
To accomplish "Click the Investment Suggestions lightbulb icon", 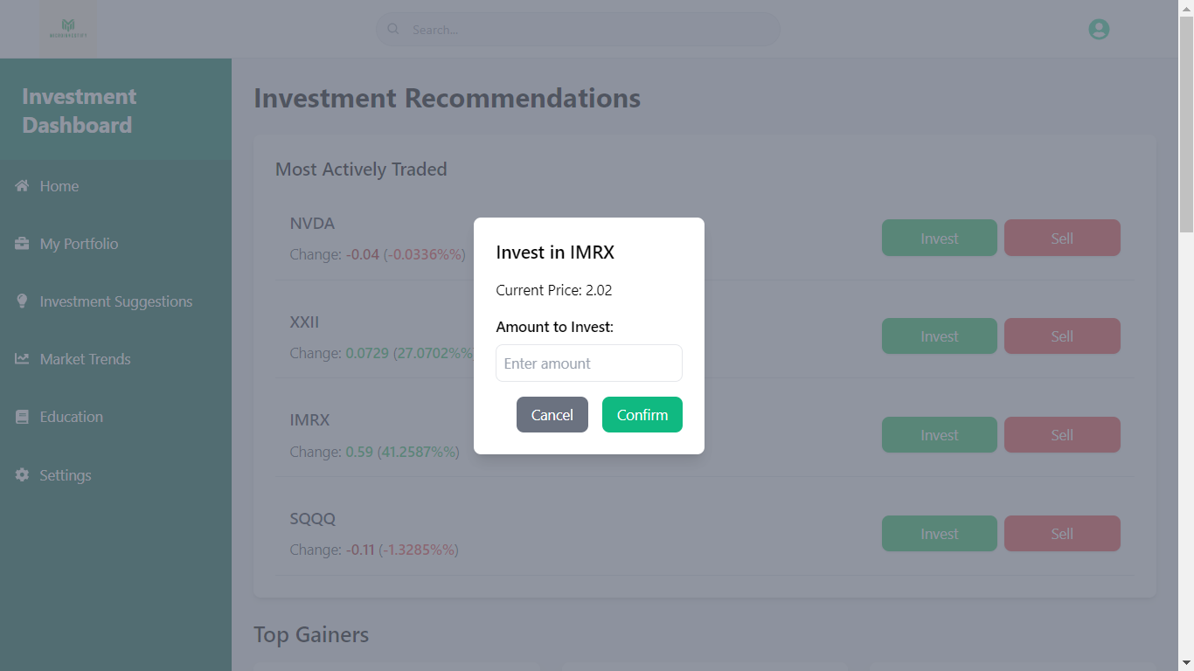I will click(22, 301).
